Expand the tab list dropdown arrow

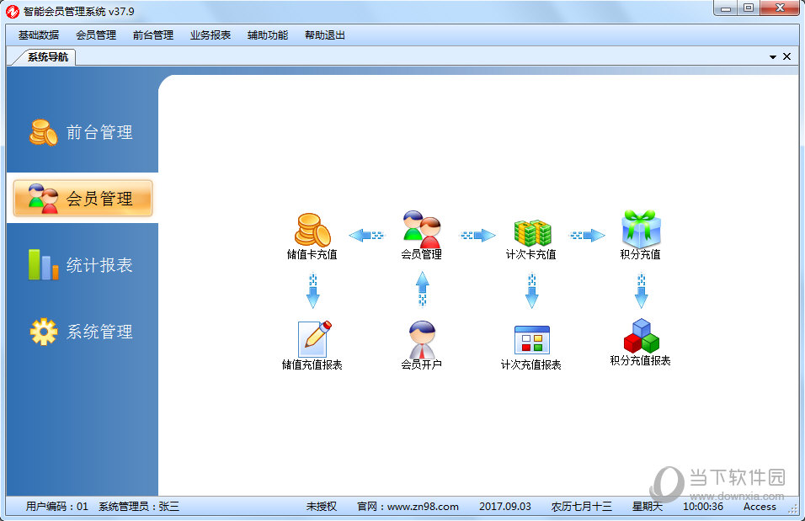pyautogui.click(x=773, y=57)
